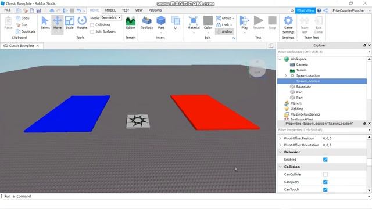Select Baseplate in Explorer
The width and height of the screenshot is (372, 209).
click(303, 87)
